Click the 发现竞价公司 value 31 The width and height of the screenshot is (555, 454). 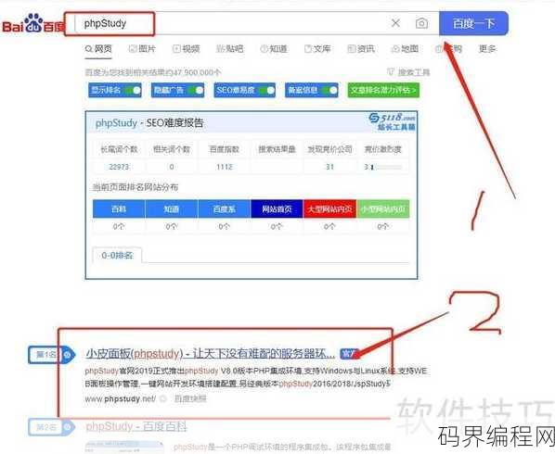tap(329, 167)
